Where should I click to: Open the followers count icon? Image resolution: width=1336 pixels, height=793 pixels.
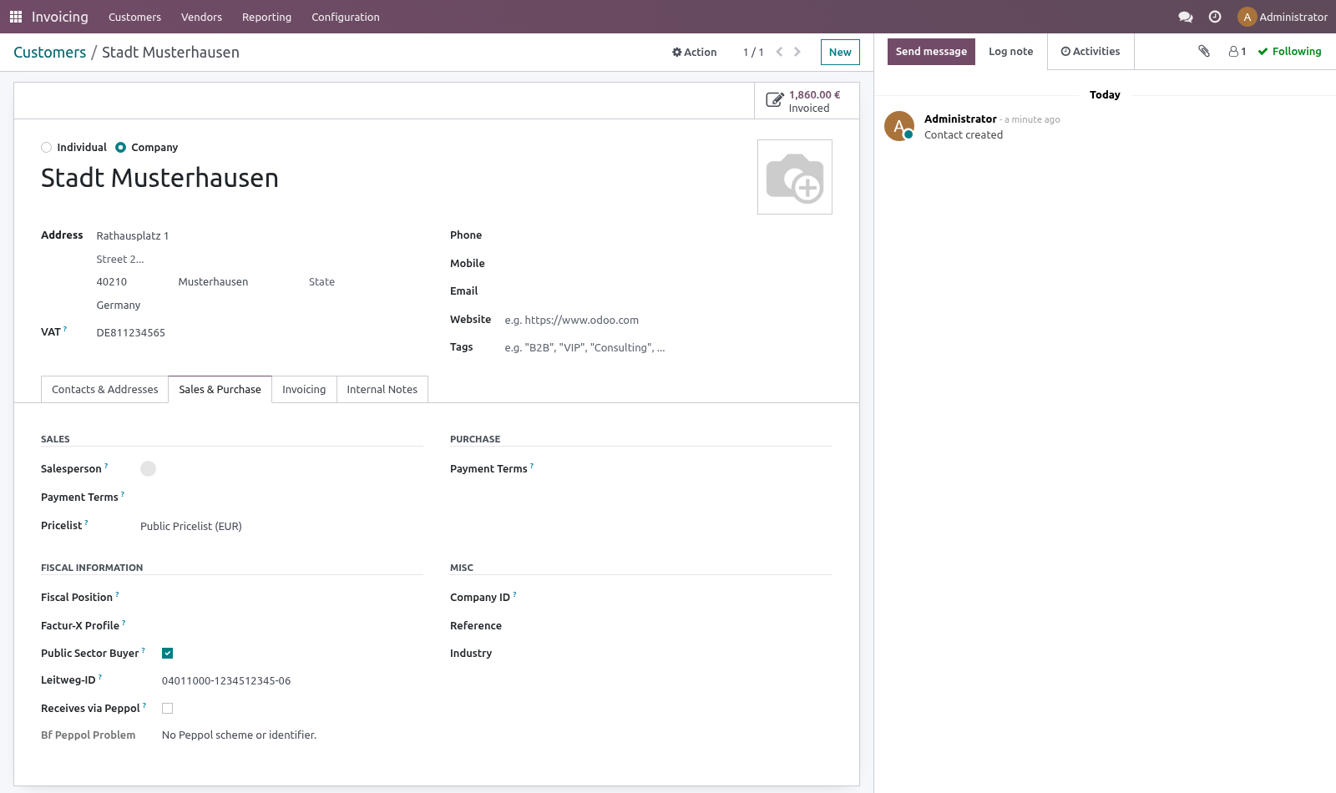point(1237,52)
